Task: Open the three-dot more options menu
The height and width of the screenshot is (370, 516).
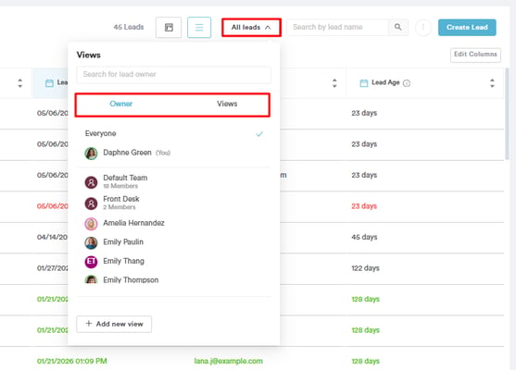Action: (423, 27)
